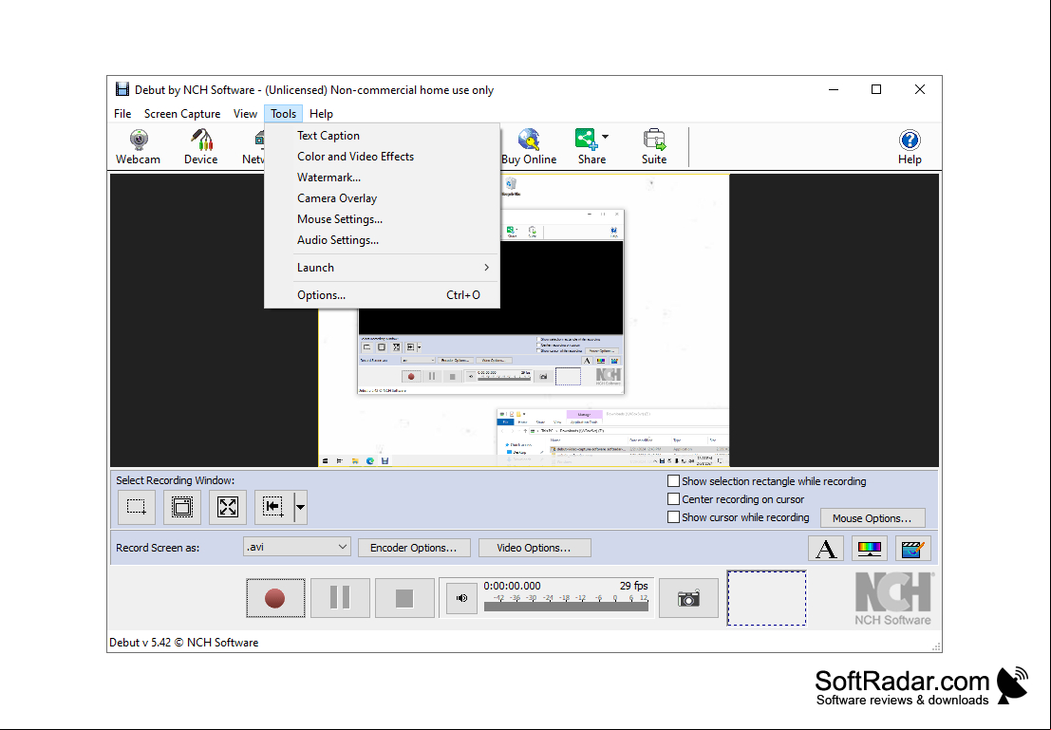Open the View menu
Viewport: 1051px width, 730px height.
click(x=245, y=113)
